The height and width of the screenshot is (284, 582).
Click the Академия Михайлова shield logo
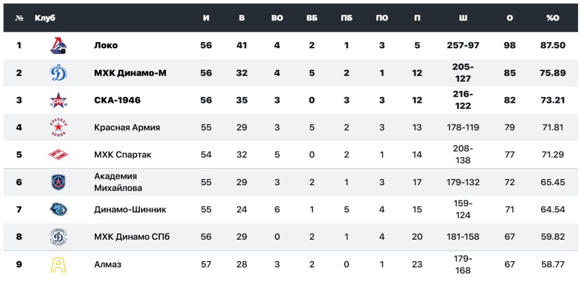59,182
